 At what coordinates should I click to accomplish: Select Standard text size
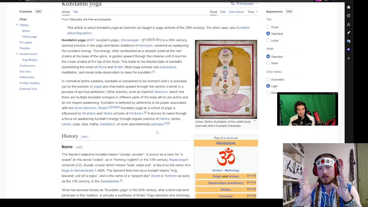click(268, 34)
